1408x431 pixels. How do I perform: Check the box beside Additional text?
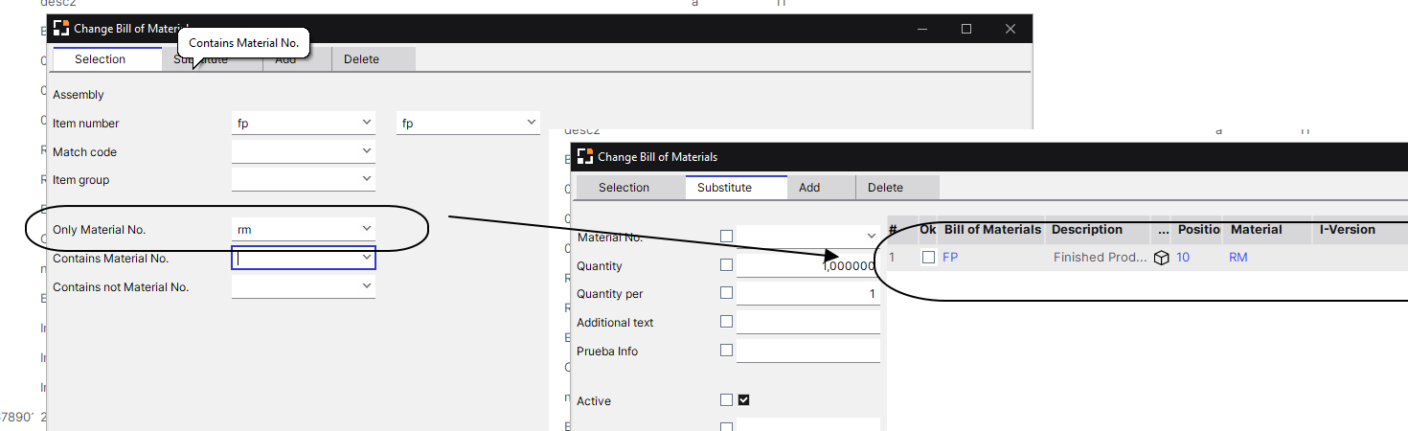tap(726, 322)
